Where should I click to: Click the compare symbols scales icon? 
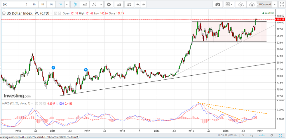(x=129, y=5)
